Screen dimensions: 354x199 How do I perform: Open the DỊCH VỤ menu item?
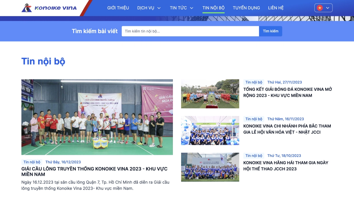(146, 8)
